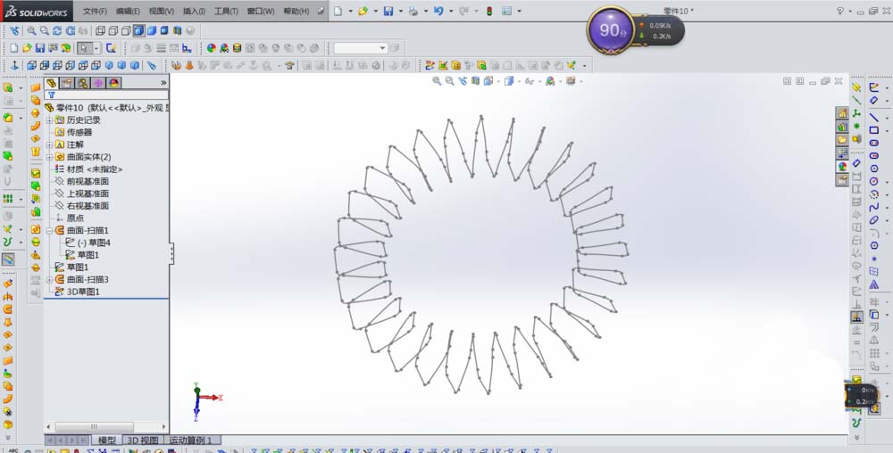Open the 帮助(H) menu
Screen dimensions: 893x453
click(296, 12)
